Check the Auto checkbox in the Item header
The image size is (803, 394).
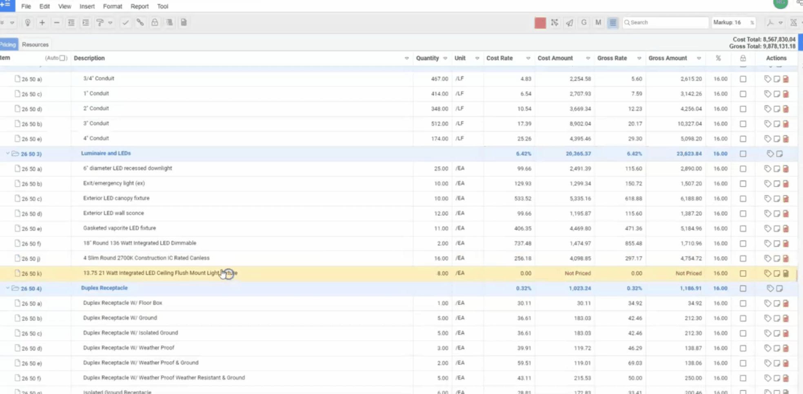pyautogui.click(x=62, y=58)
